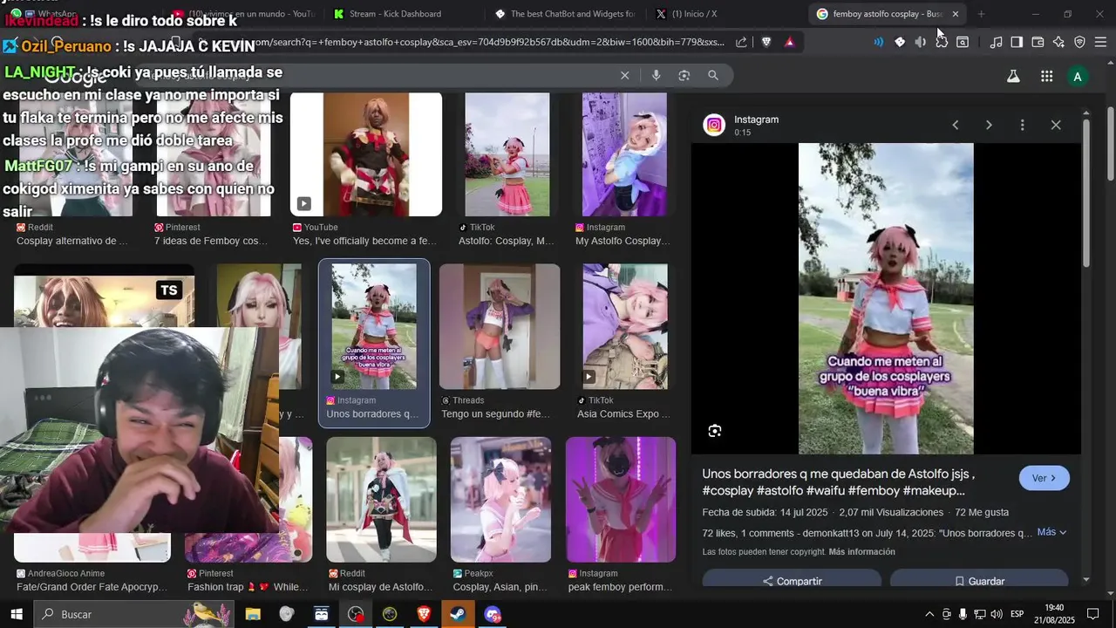Show hidden system tray icons chevron
Image resolution: width=1116 pixels, height=628 pixels.
(929, 614)
